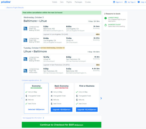
Task: Click the Help question mark icon
Action: pos(139,2)
